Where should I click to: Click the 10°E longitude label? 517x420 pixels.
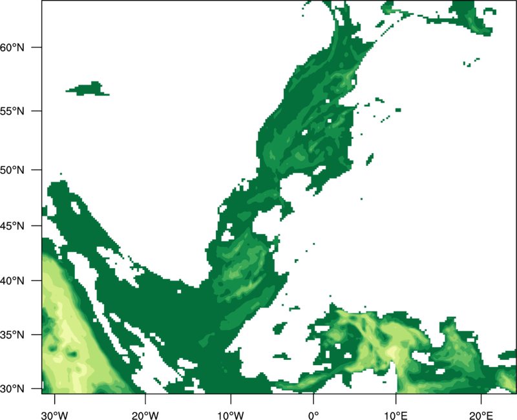(396, 415)
